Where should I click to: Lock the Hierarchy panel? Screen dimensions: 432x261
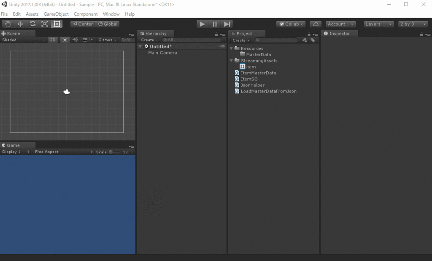(216, 35)
